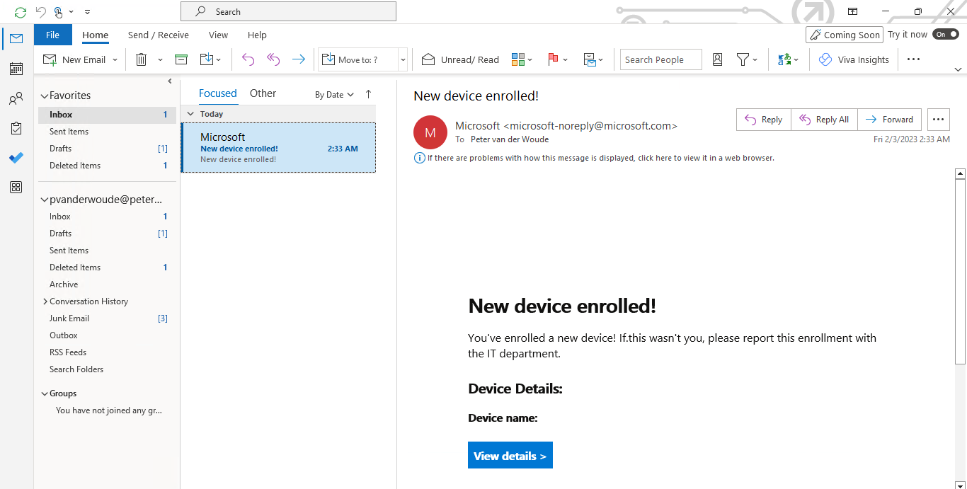The height and width of the screenshot is (489, 967).
Task: Open the To Do checkmark icon
Action: pos(16,158)
